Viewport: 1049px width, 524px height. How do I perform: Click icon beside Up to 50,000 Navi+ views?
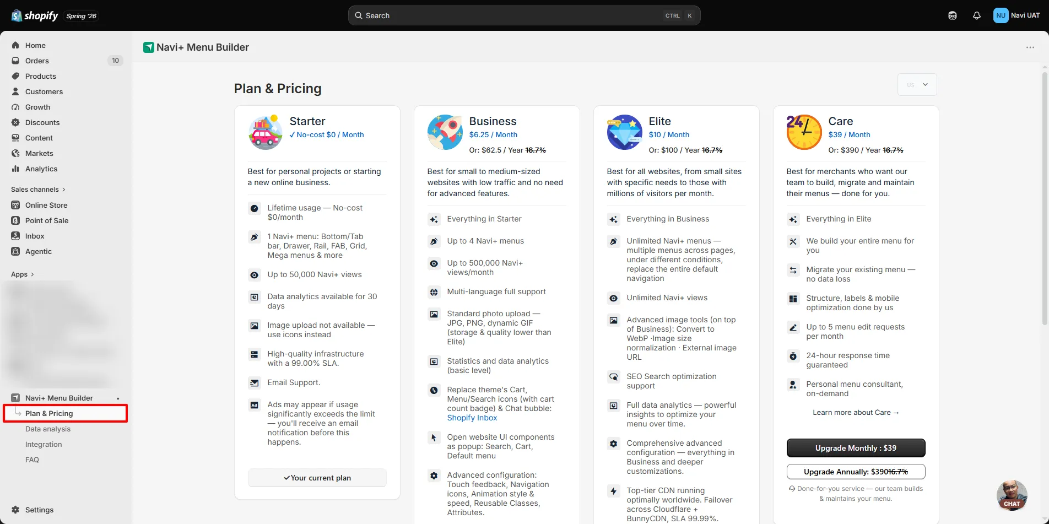tap(255, 275)
